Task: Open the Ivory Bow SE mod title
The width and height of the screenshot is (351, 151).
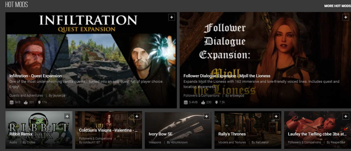Action: 160,134
